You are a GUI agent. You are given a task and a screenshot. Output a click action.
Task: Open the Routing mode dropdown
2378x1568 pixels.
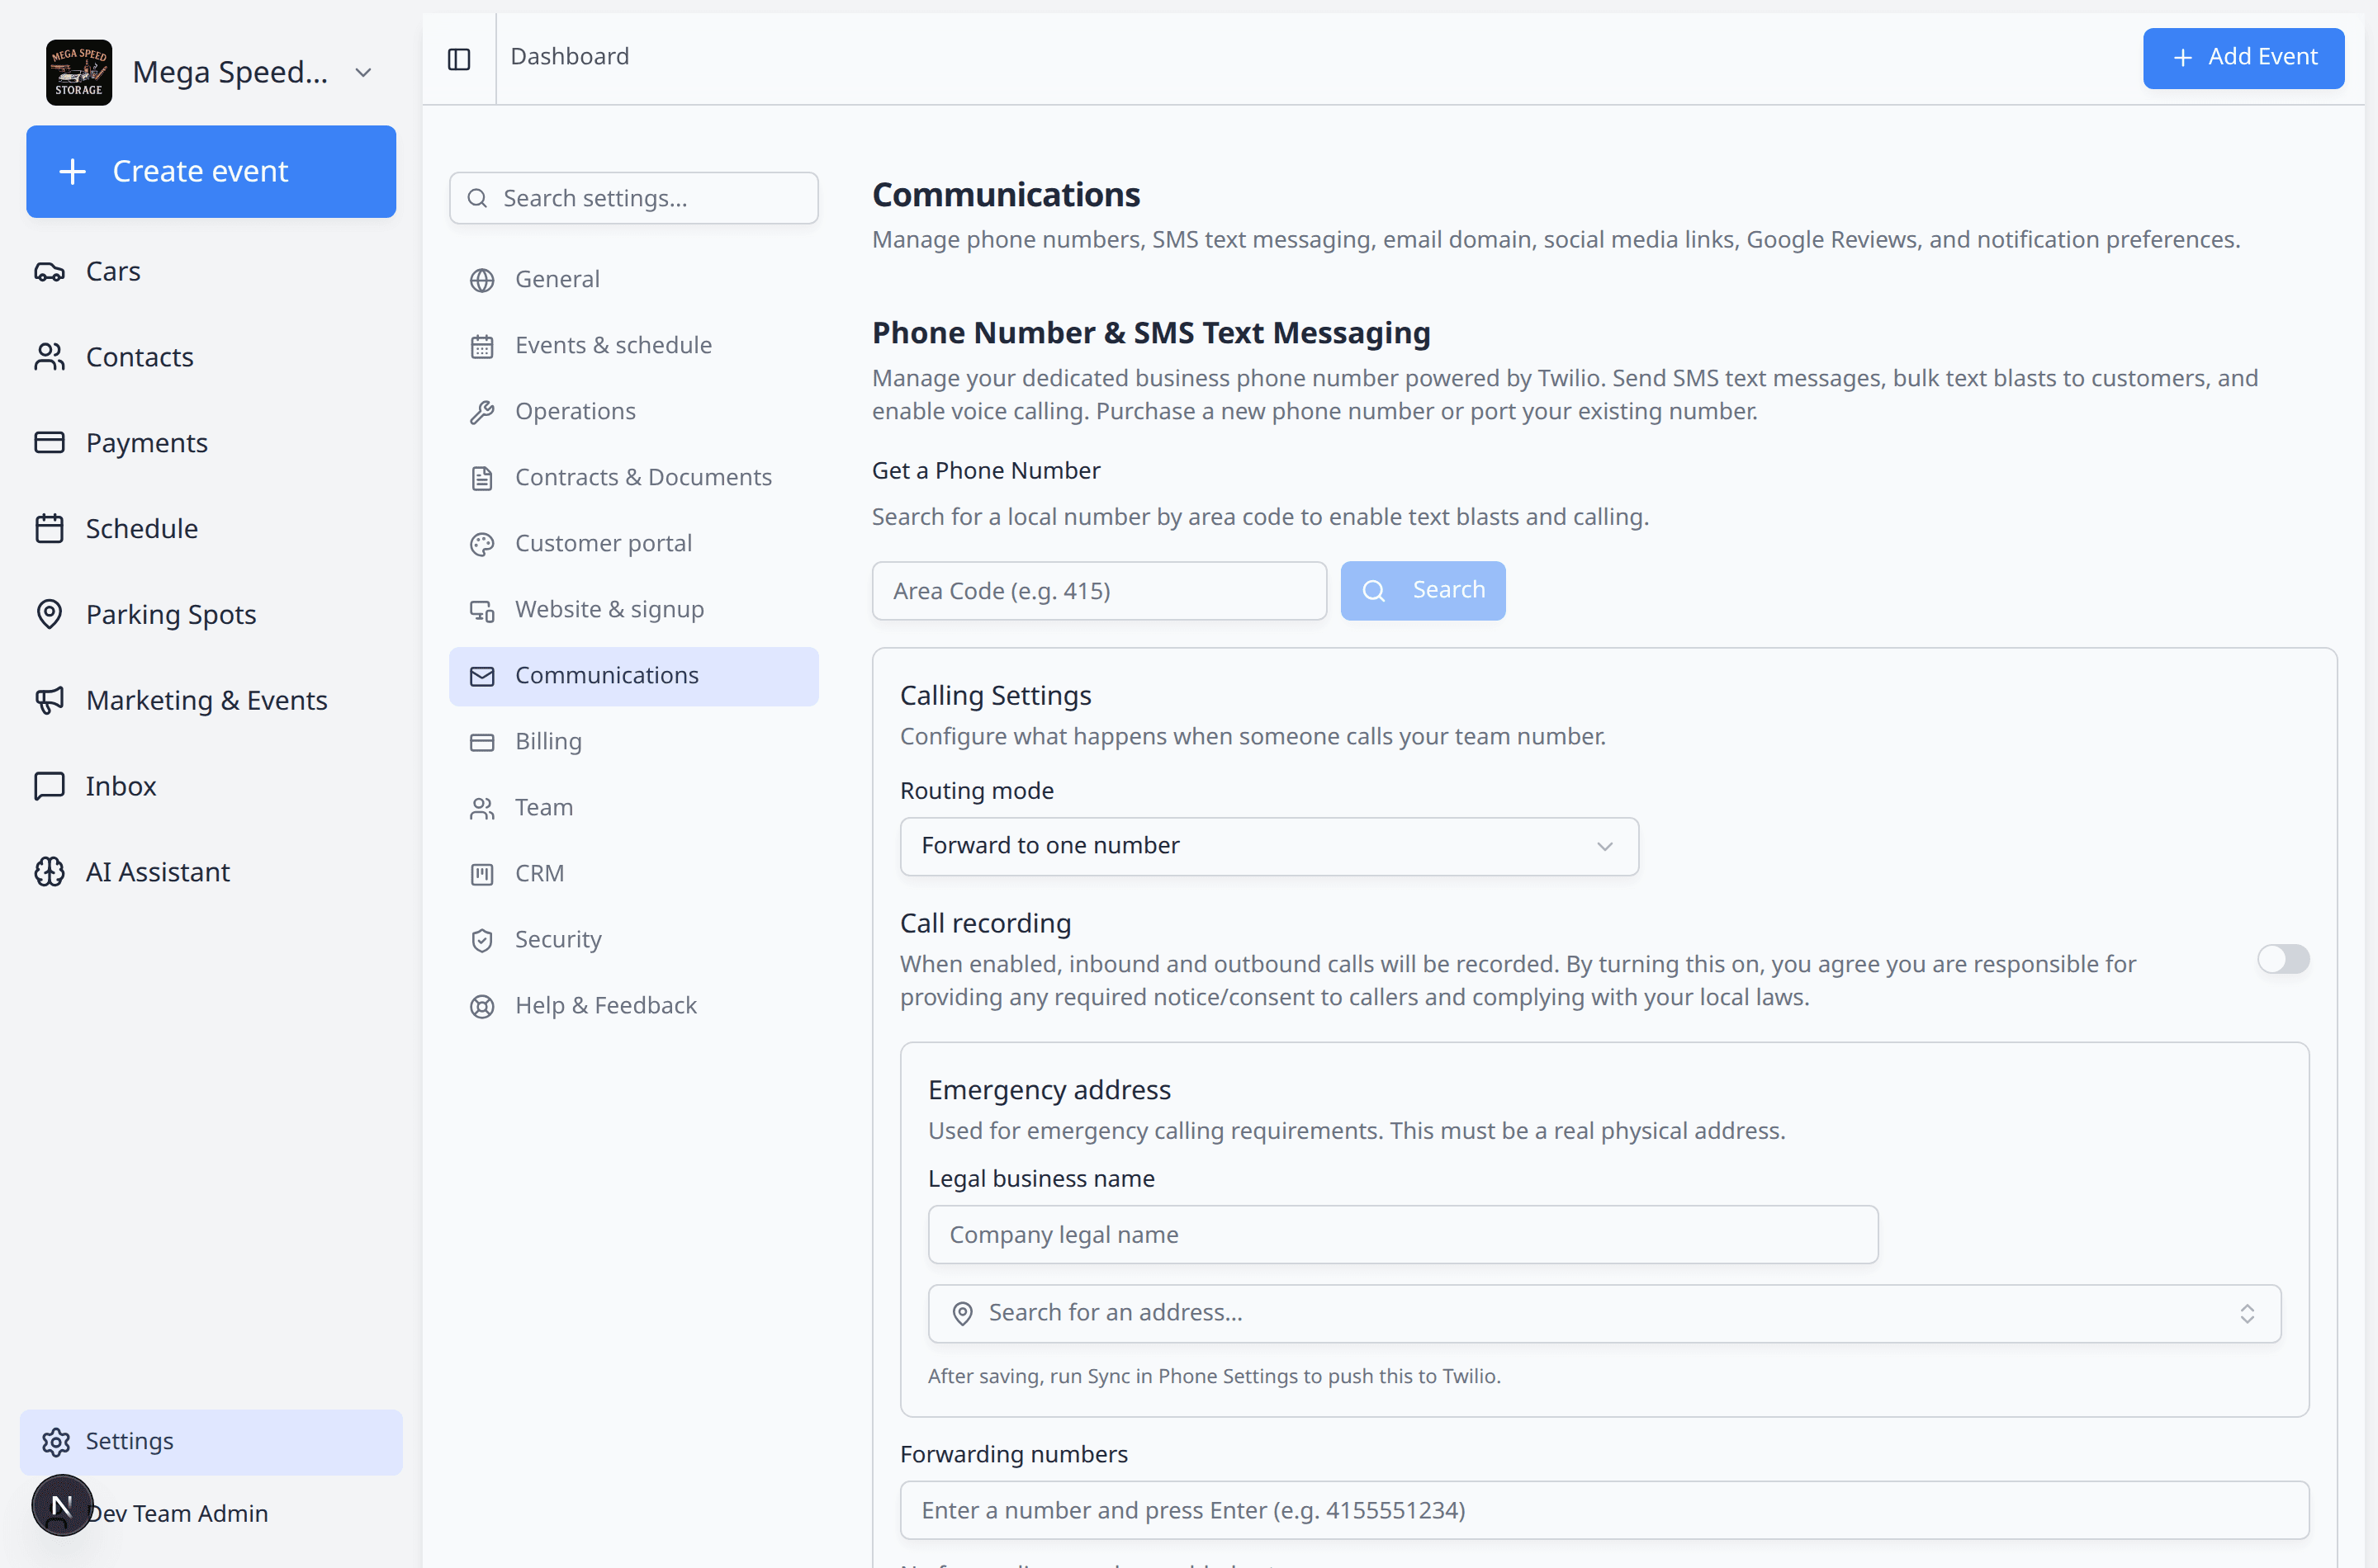(x=1268, y=846)
